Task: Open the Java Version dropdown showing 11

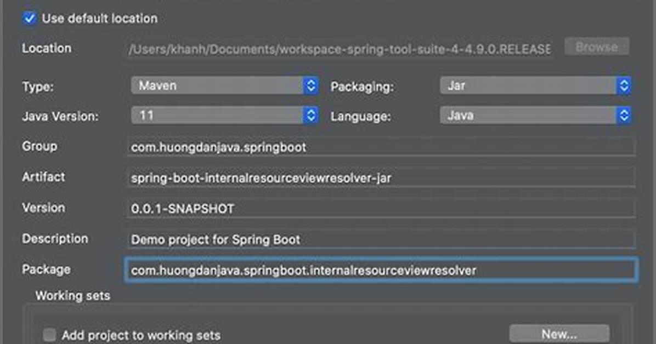Action: 225,116
